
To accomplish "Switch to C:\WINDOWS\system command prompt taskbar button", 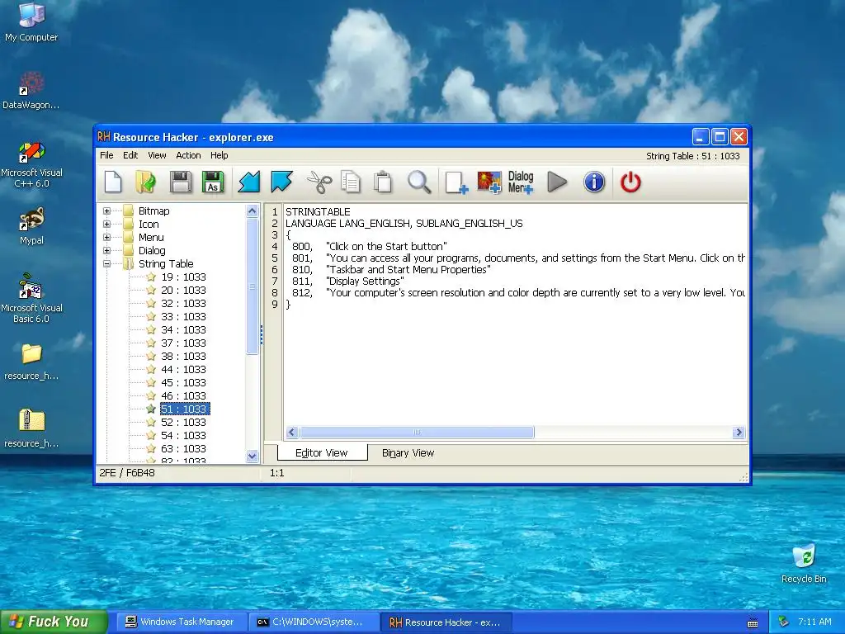I will [x=313, y=622].
